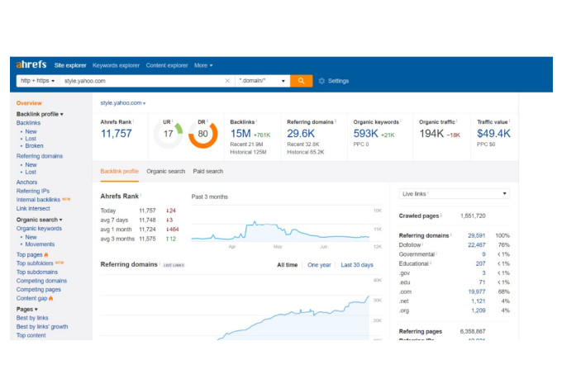Screen dimensions: 562x379
Task: Click the DR 80 donut gauge
Action: 202,133
